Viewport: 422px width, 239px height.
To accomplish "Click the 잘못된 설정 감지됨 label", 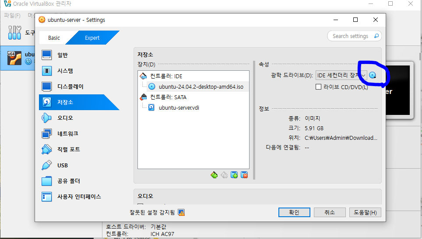I will point(152,213).
